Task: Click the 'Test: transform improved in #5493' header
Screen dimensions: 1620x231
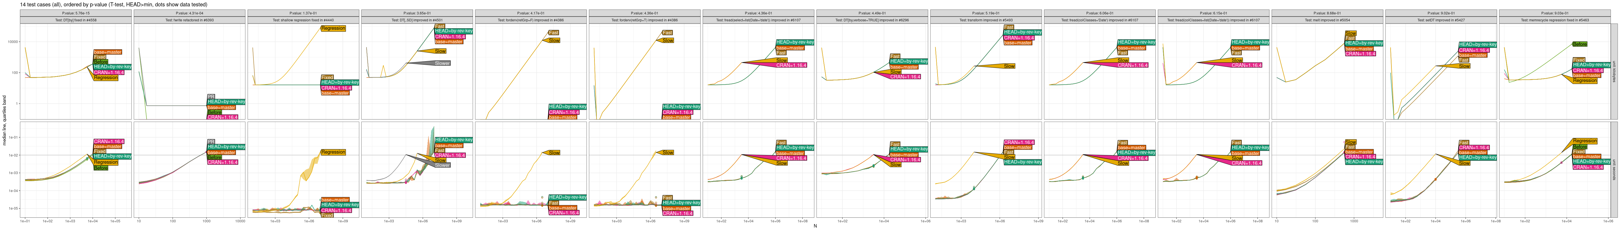Action: tap(986, 20)
